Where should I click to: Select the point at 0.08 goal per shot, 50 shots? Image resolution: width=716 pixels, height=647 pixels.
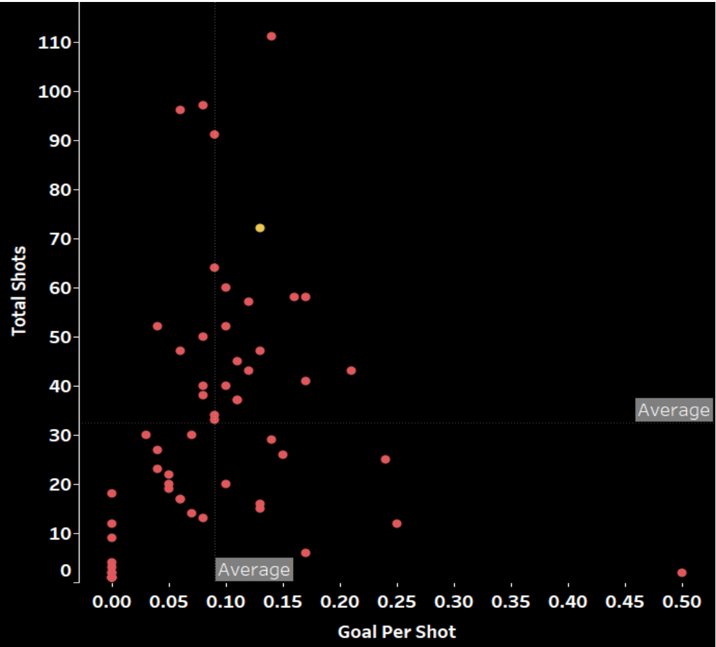coord(203,337)
